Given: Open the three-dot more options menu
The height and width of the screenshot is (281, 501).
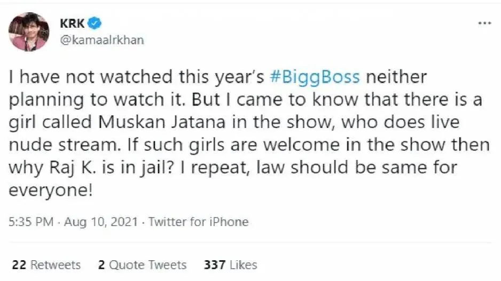Looking at the screenshot, I should pos(484,24).
